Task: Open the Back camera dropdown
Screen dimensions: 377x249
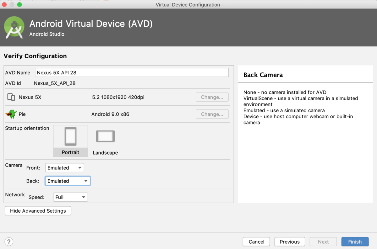Action: pyautogui.click(x=68, y=181)
